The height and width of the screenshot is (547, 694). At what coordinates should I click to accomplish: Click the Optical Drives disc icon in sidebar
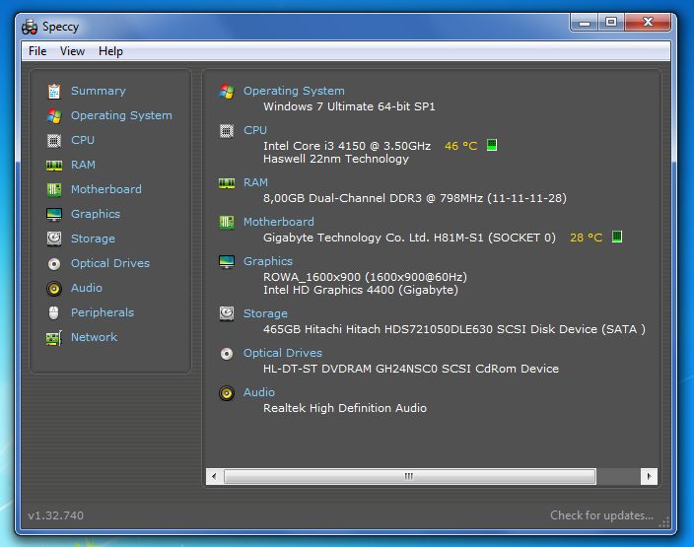(54, 264)
